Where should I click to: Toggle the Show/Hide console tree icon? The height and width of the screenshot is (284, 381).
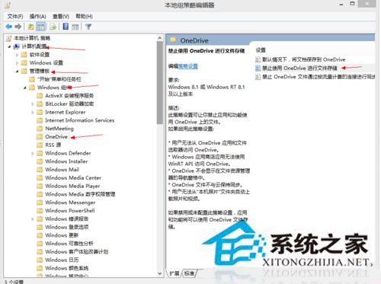41,27
